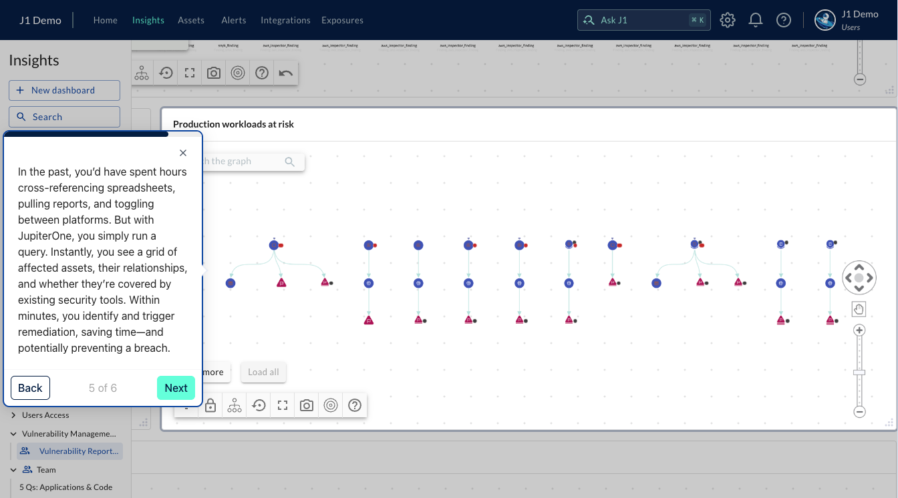Create a New dashboard
The image size is (898, 498).
point(64,90)
